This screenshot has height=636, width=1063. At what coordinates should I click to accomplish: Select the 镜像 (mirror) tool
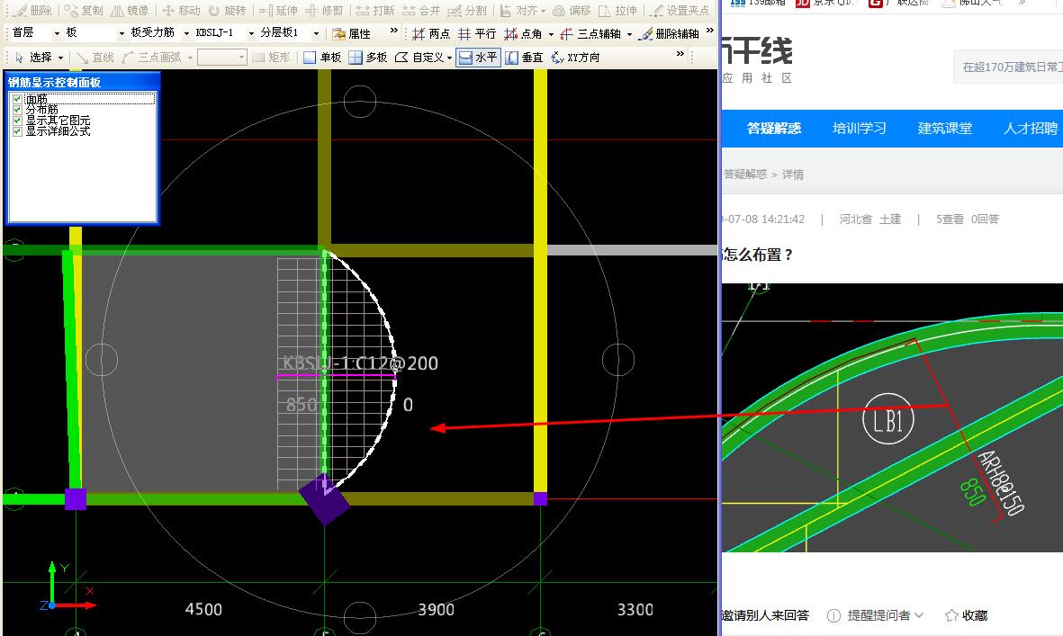point(130,11)
